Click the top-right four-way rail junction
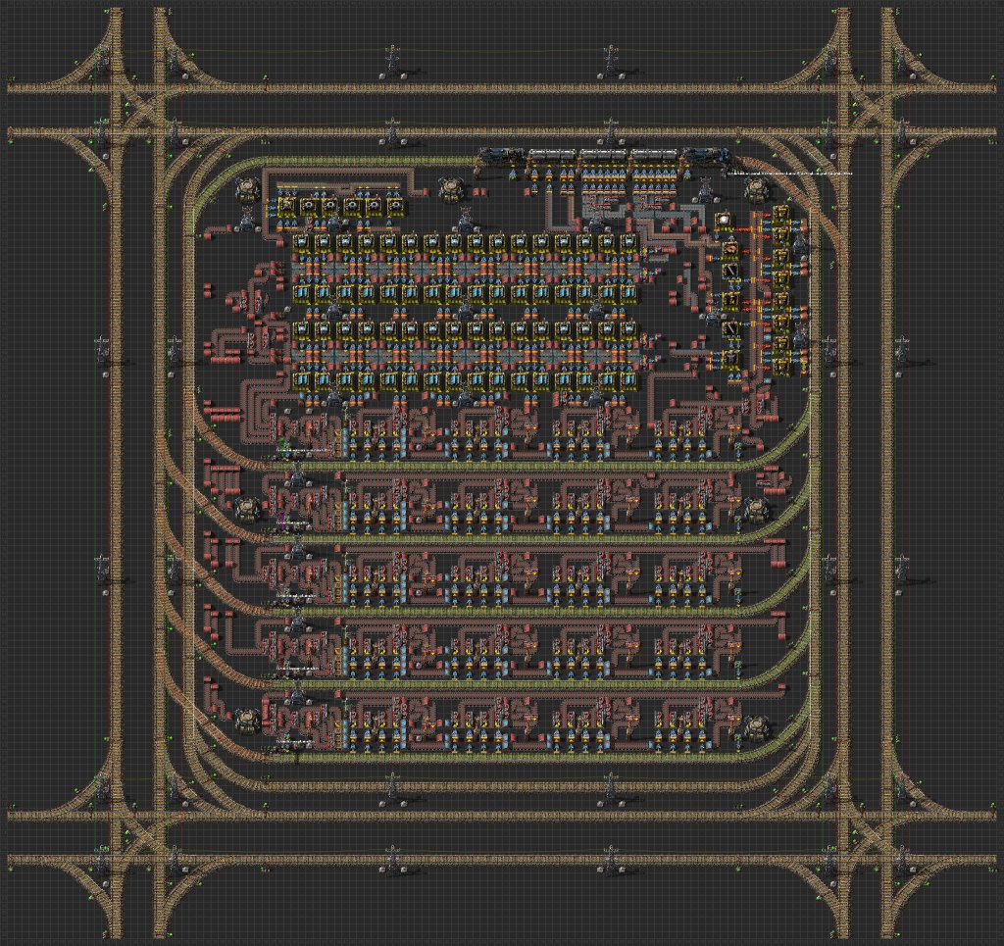 (x=866, y=110)
